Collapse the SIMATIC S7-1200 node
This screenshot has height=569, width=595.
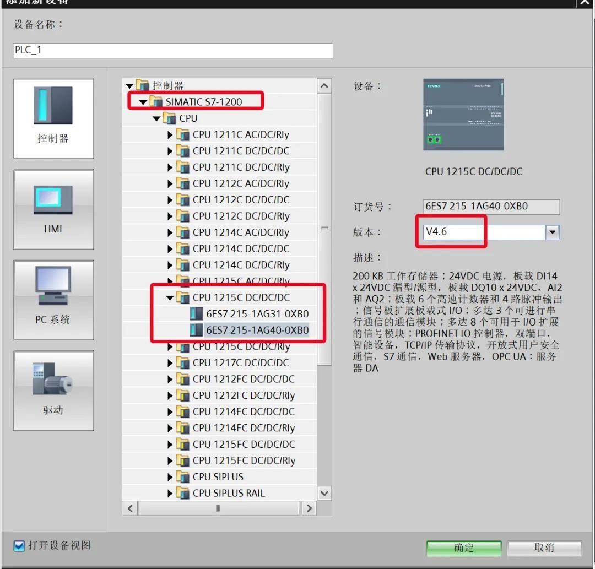(143, 102)
